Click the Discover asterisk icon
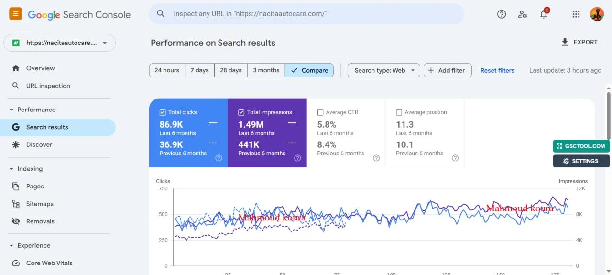 click(x=16, y=144)
